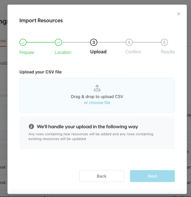
Task: Select the step 3 circle for Upload
Action: [x=94, y=42]
